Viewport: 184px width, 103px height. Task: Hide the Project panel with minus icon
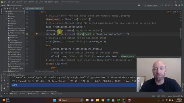pos(24,9)
